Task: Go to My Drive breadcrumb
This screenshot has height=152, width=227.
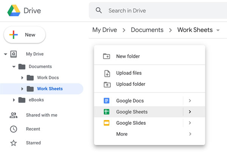Action: tap(104, 30)
